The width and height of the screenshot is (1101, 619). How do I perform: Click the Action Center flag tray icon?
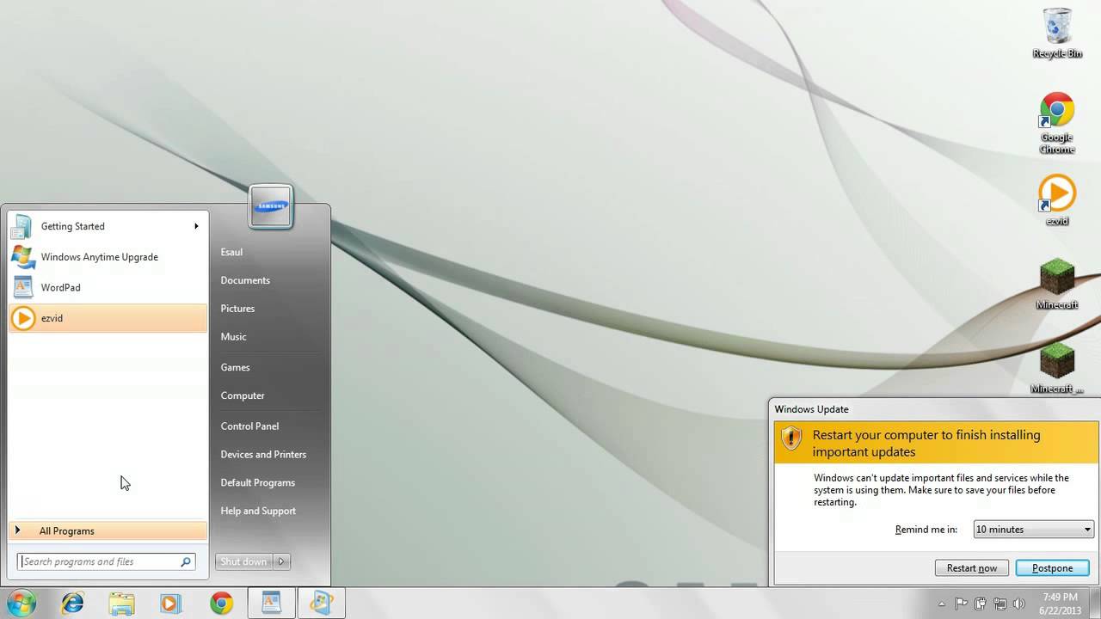coord(962,604)
